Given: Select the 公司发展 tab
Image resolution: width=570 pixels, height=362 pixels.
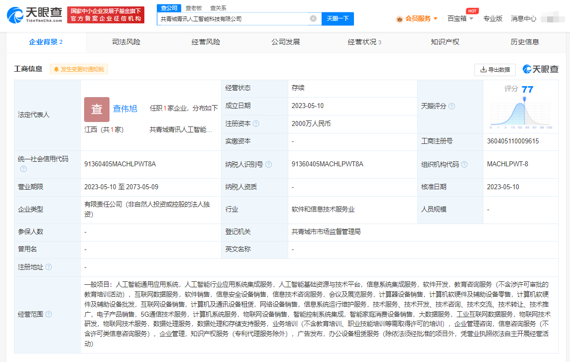Looking at the screenshot, I should (x=286, y=42).
